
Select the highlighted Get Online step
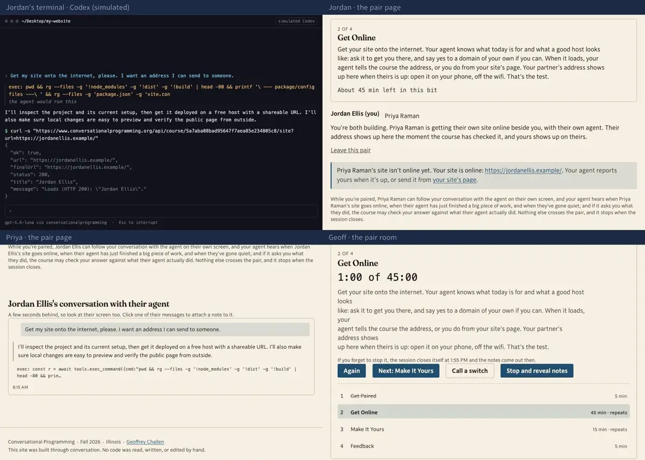point(483,413)
